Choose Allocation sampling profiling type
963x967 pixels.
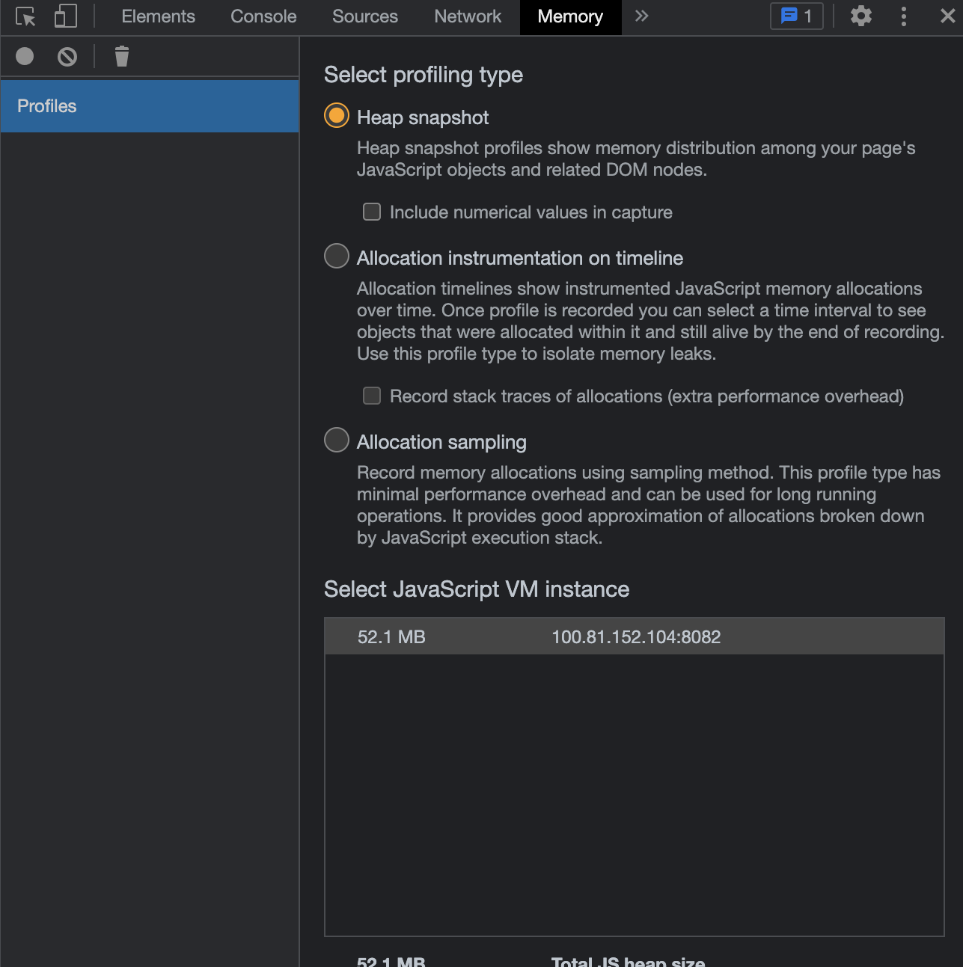click(x=337, y=440)
